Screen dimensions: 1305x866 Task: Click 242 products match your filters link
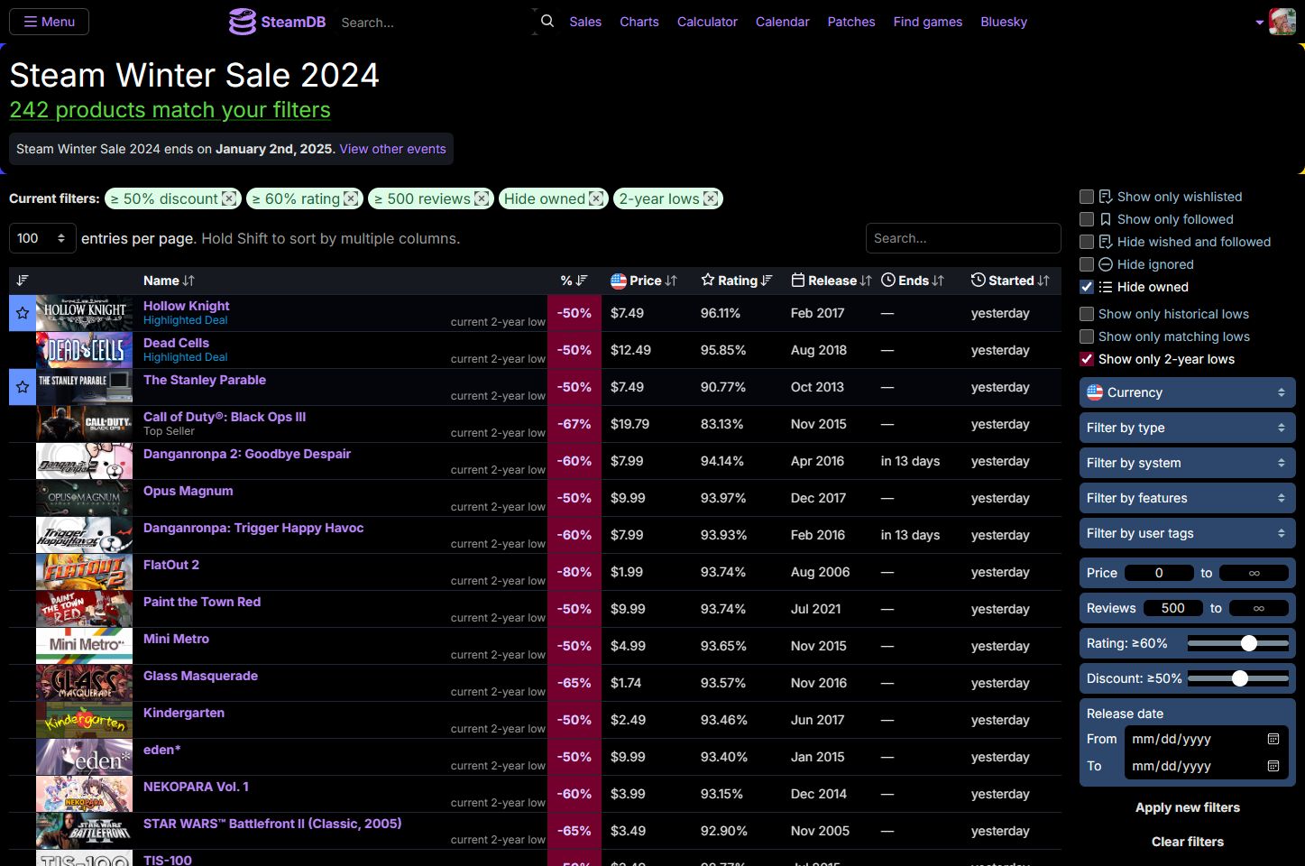pyautogui.click(x=170, y=110)
